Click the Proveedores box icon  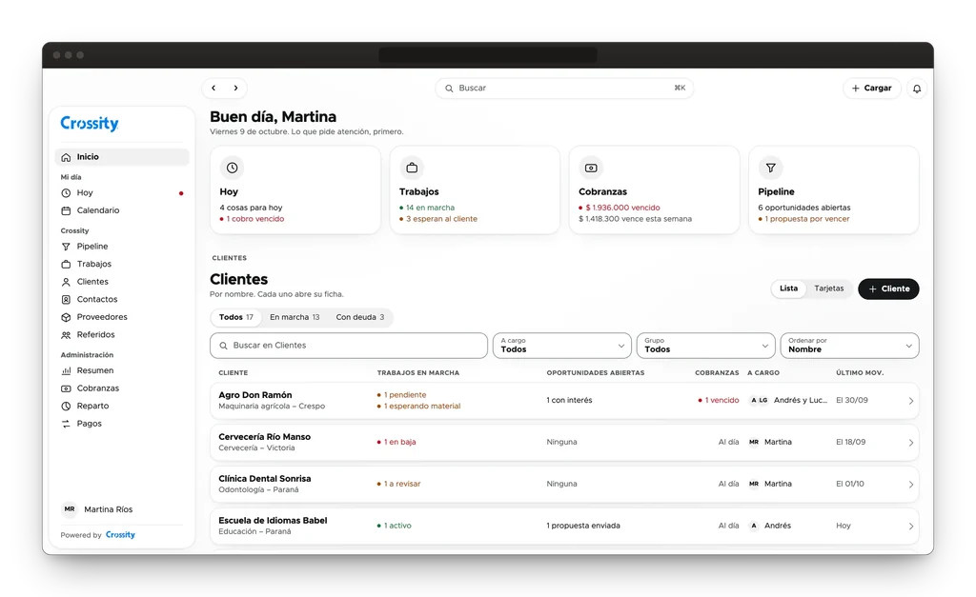tap(66, 317)
